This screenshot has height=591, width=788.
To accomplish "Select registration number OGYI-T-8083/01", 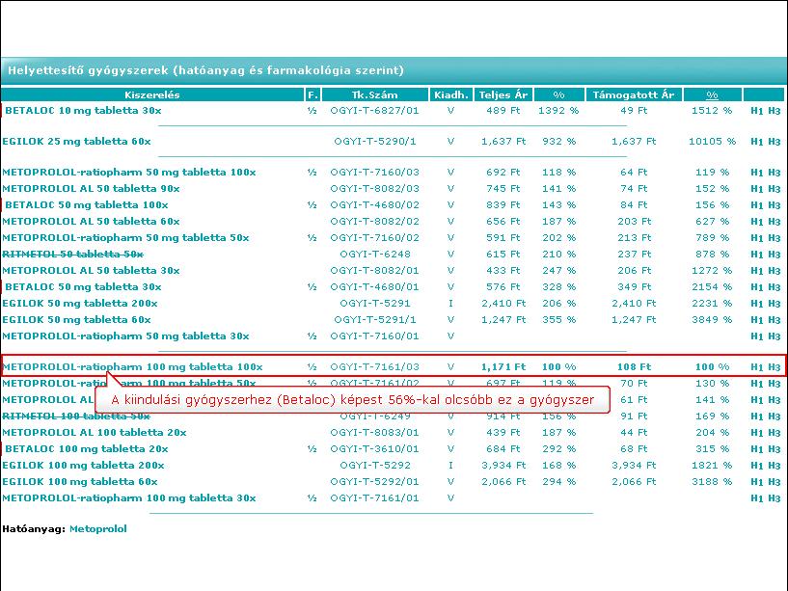I will (x=374, y=433).
